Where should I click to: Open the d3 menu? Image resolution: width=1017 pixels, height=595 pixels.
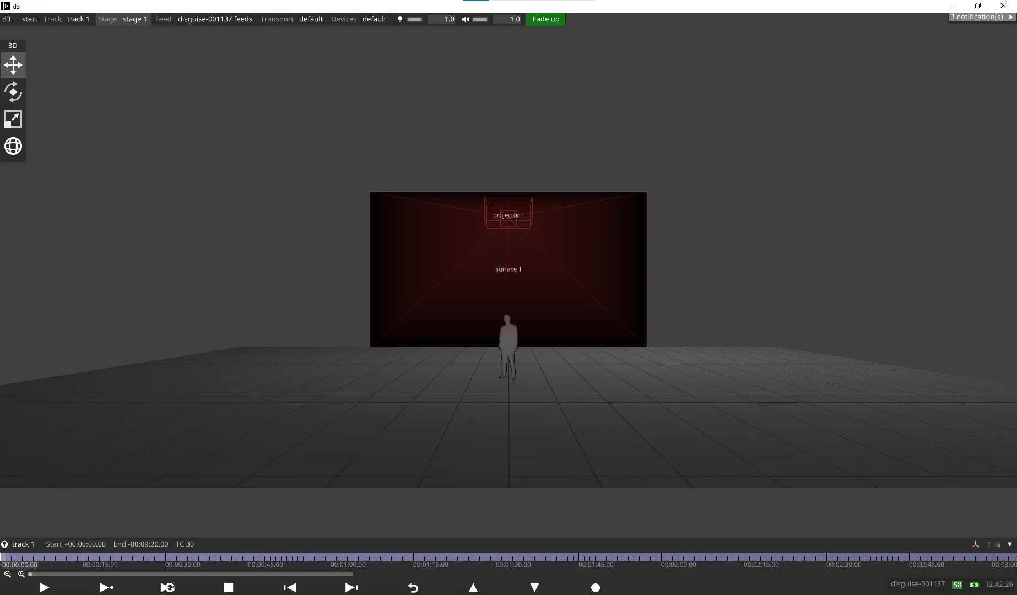7,19
